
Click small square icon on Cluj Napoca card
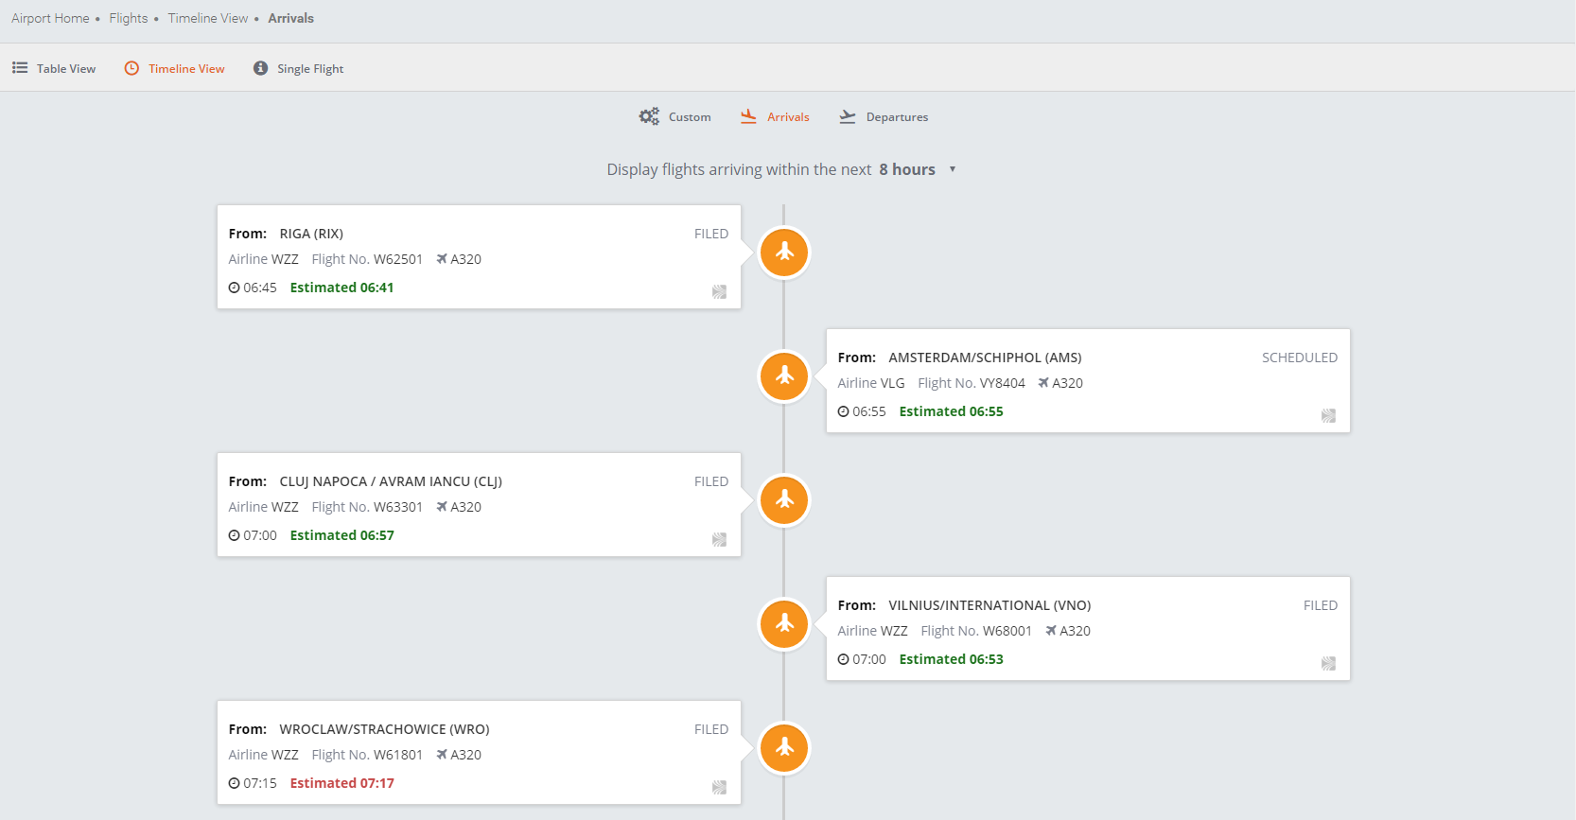719,539
